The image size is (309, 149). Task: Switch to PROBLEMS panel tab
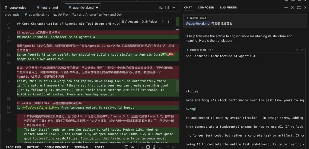[13, 147]
